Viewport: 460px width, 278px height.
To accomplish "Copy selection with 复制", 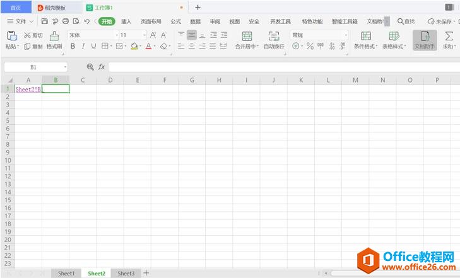I will click(33, 46).
